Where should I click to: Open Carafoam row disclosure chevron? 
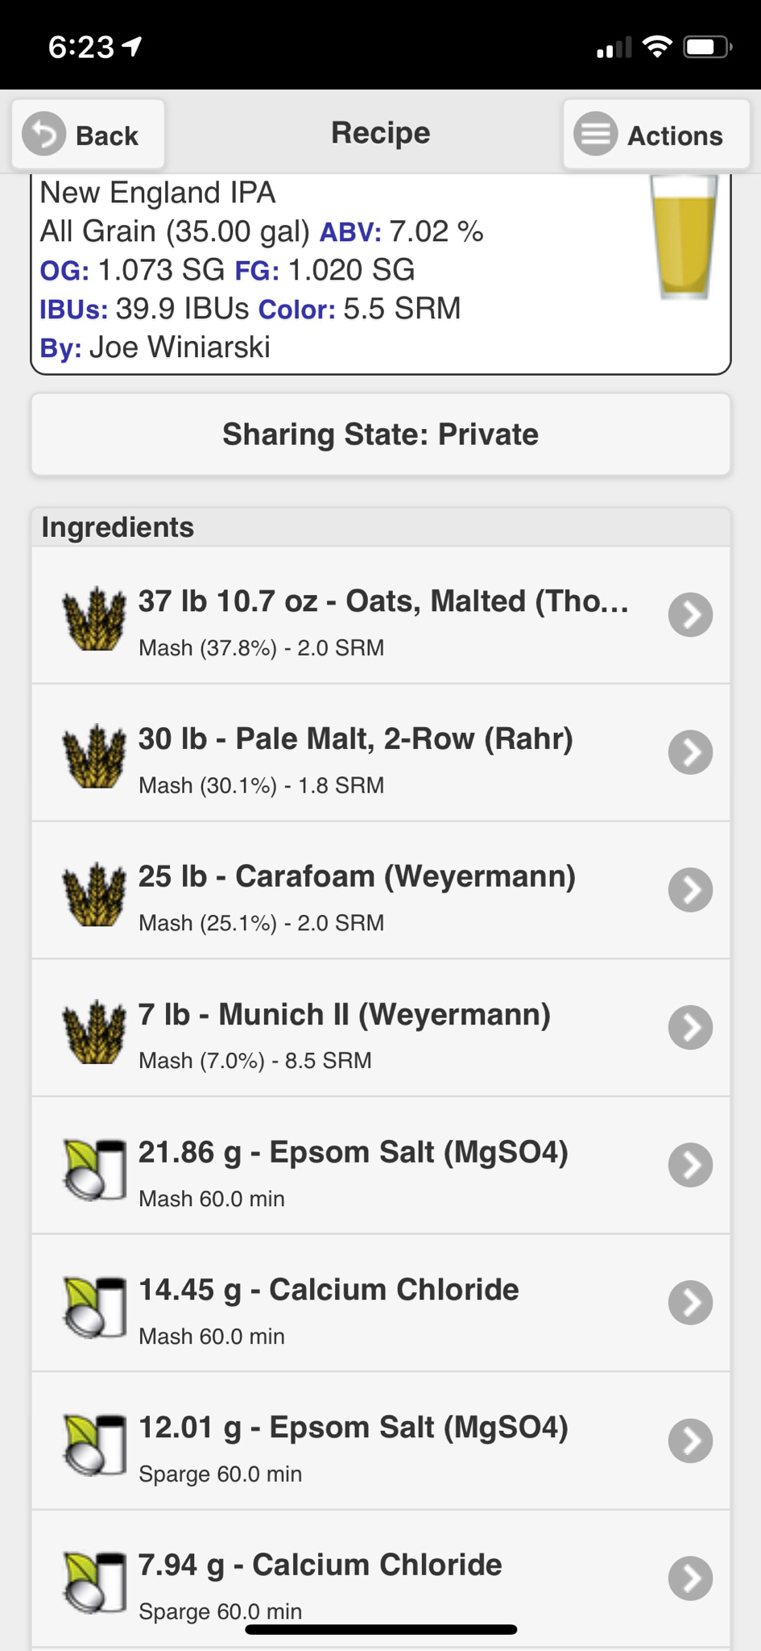pos(690,890)
